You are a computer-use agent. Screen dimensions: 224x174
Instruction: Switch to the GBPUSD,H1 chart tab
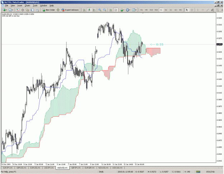coord(21,168)
